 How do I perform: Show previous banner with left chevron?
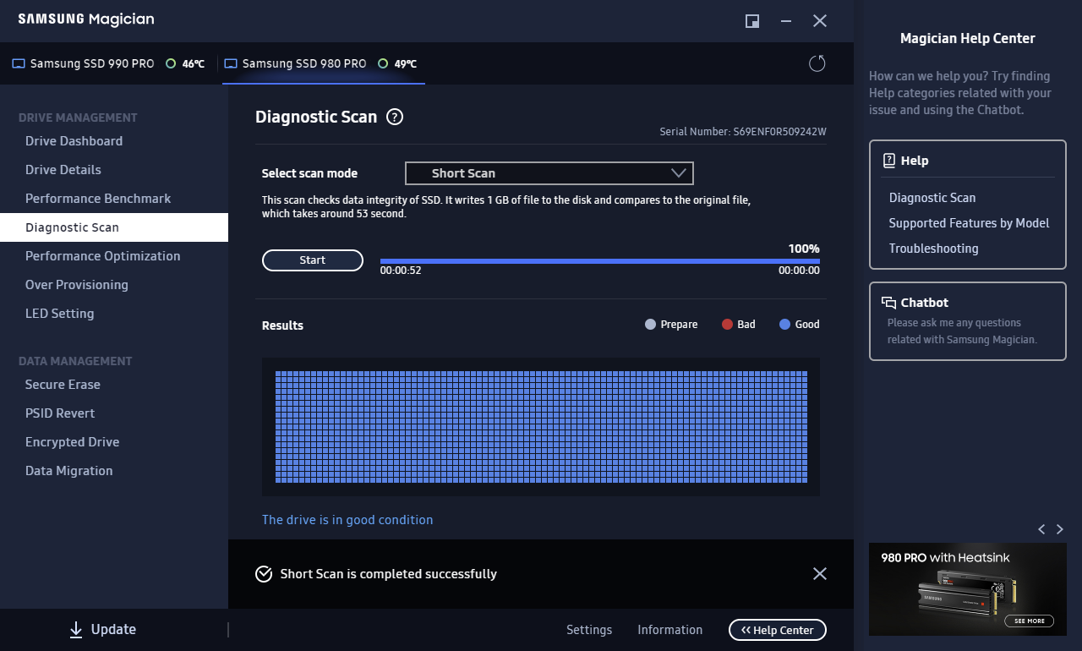pos(1041,529)
